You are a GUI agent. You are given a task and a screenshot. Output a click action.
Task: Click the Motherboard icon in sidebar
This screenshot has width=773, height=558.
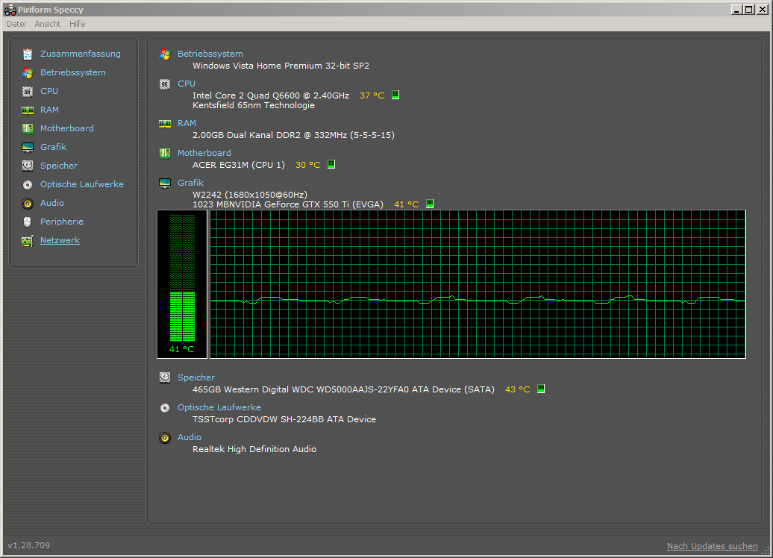point(28,128)
